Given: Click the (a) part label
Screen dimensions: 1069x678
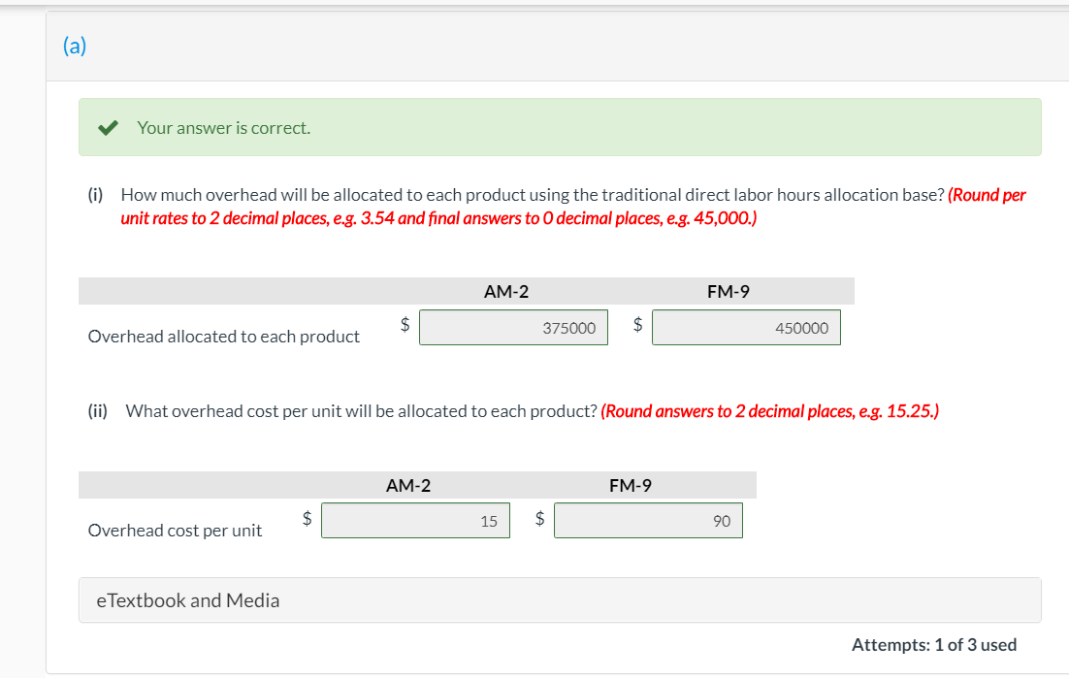Looking at the screenshot, I should (74, 47).
